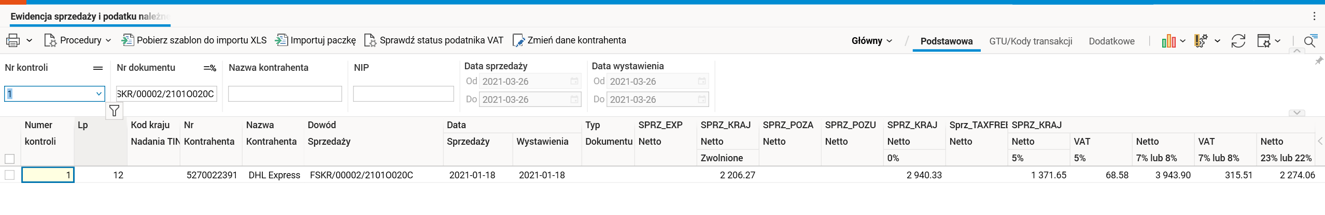Click Sprawdź status podatnika VAT
1325x215 pixels.
pyautogui.click(x=434, y=40)
